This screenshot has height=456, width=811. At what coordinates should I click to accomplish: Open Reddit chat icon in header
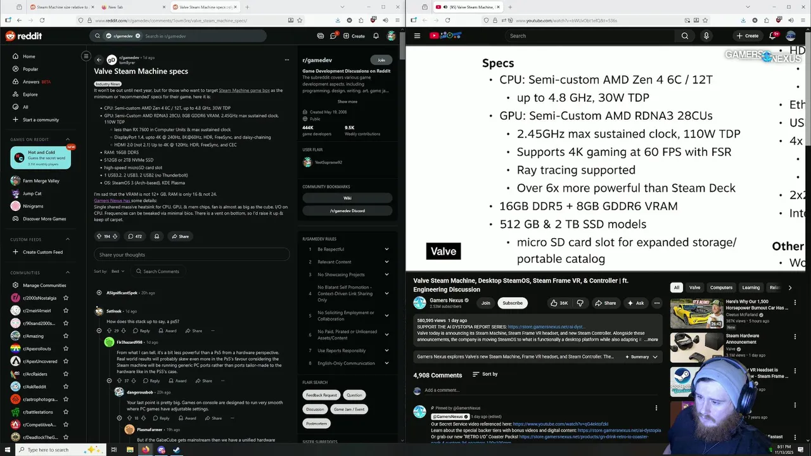pyautogui.click(x=321, y=36)
